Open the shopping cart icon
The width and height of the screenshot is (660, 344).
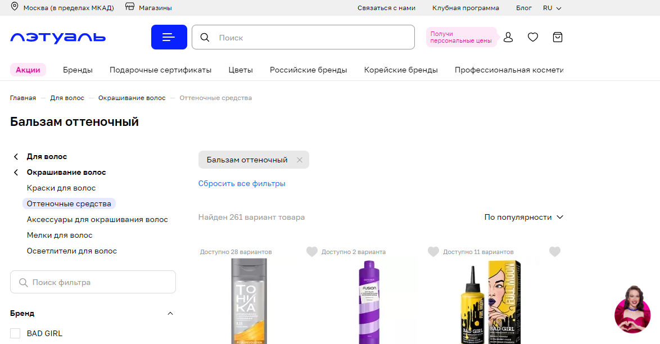[557, 37]
